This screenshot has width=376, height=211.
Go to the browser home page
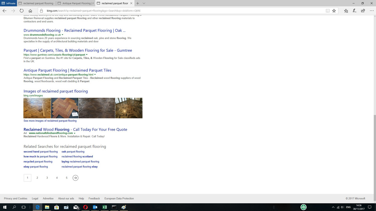(30, 11)
